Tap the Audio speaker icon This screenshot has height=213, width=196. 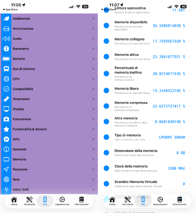6,39
